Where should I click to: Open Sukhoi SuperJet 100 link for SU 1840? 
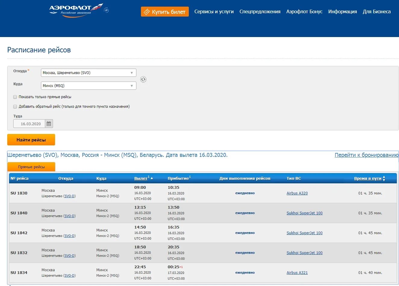coord(304,213)
